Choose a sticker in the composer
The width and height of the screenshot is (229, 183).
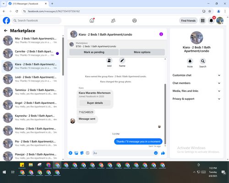(82, 153)
